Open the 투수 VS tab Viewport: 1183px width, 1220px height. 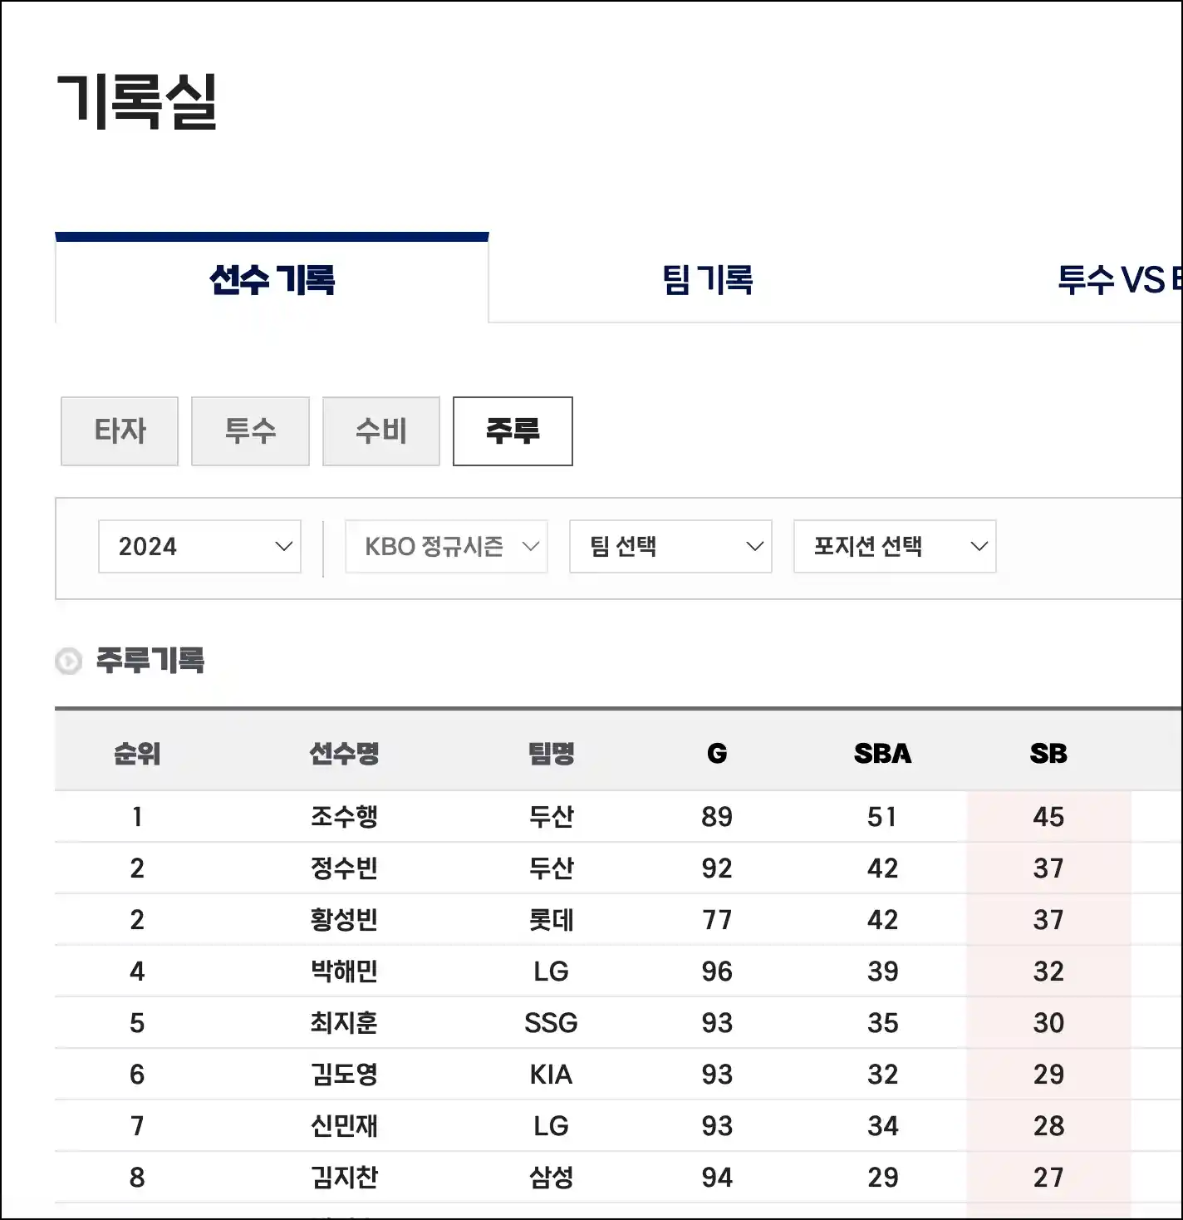click(1118, 279)
